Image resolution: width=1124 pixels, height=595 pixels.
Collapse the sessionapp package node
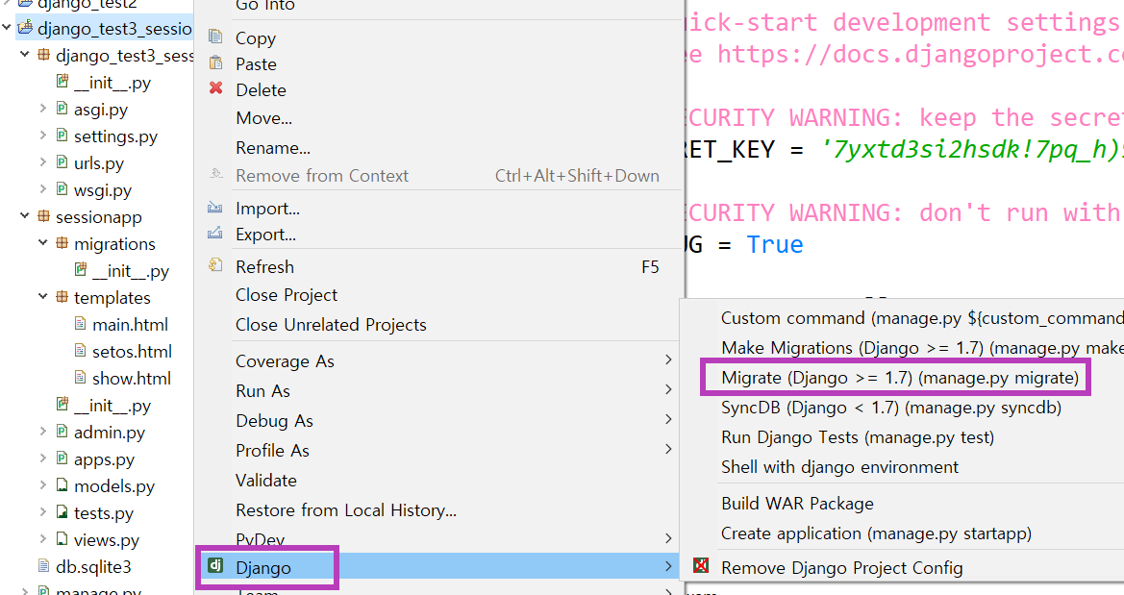[25, 215]
